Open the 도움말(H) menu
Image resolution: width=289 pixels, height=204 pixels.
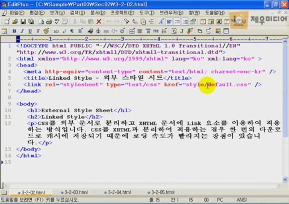(x=215, y=13)
